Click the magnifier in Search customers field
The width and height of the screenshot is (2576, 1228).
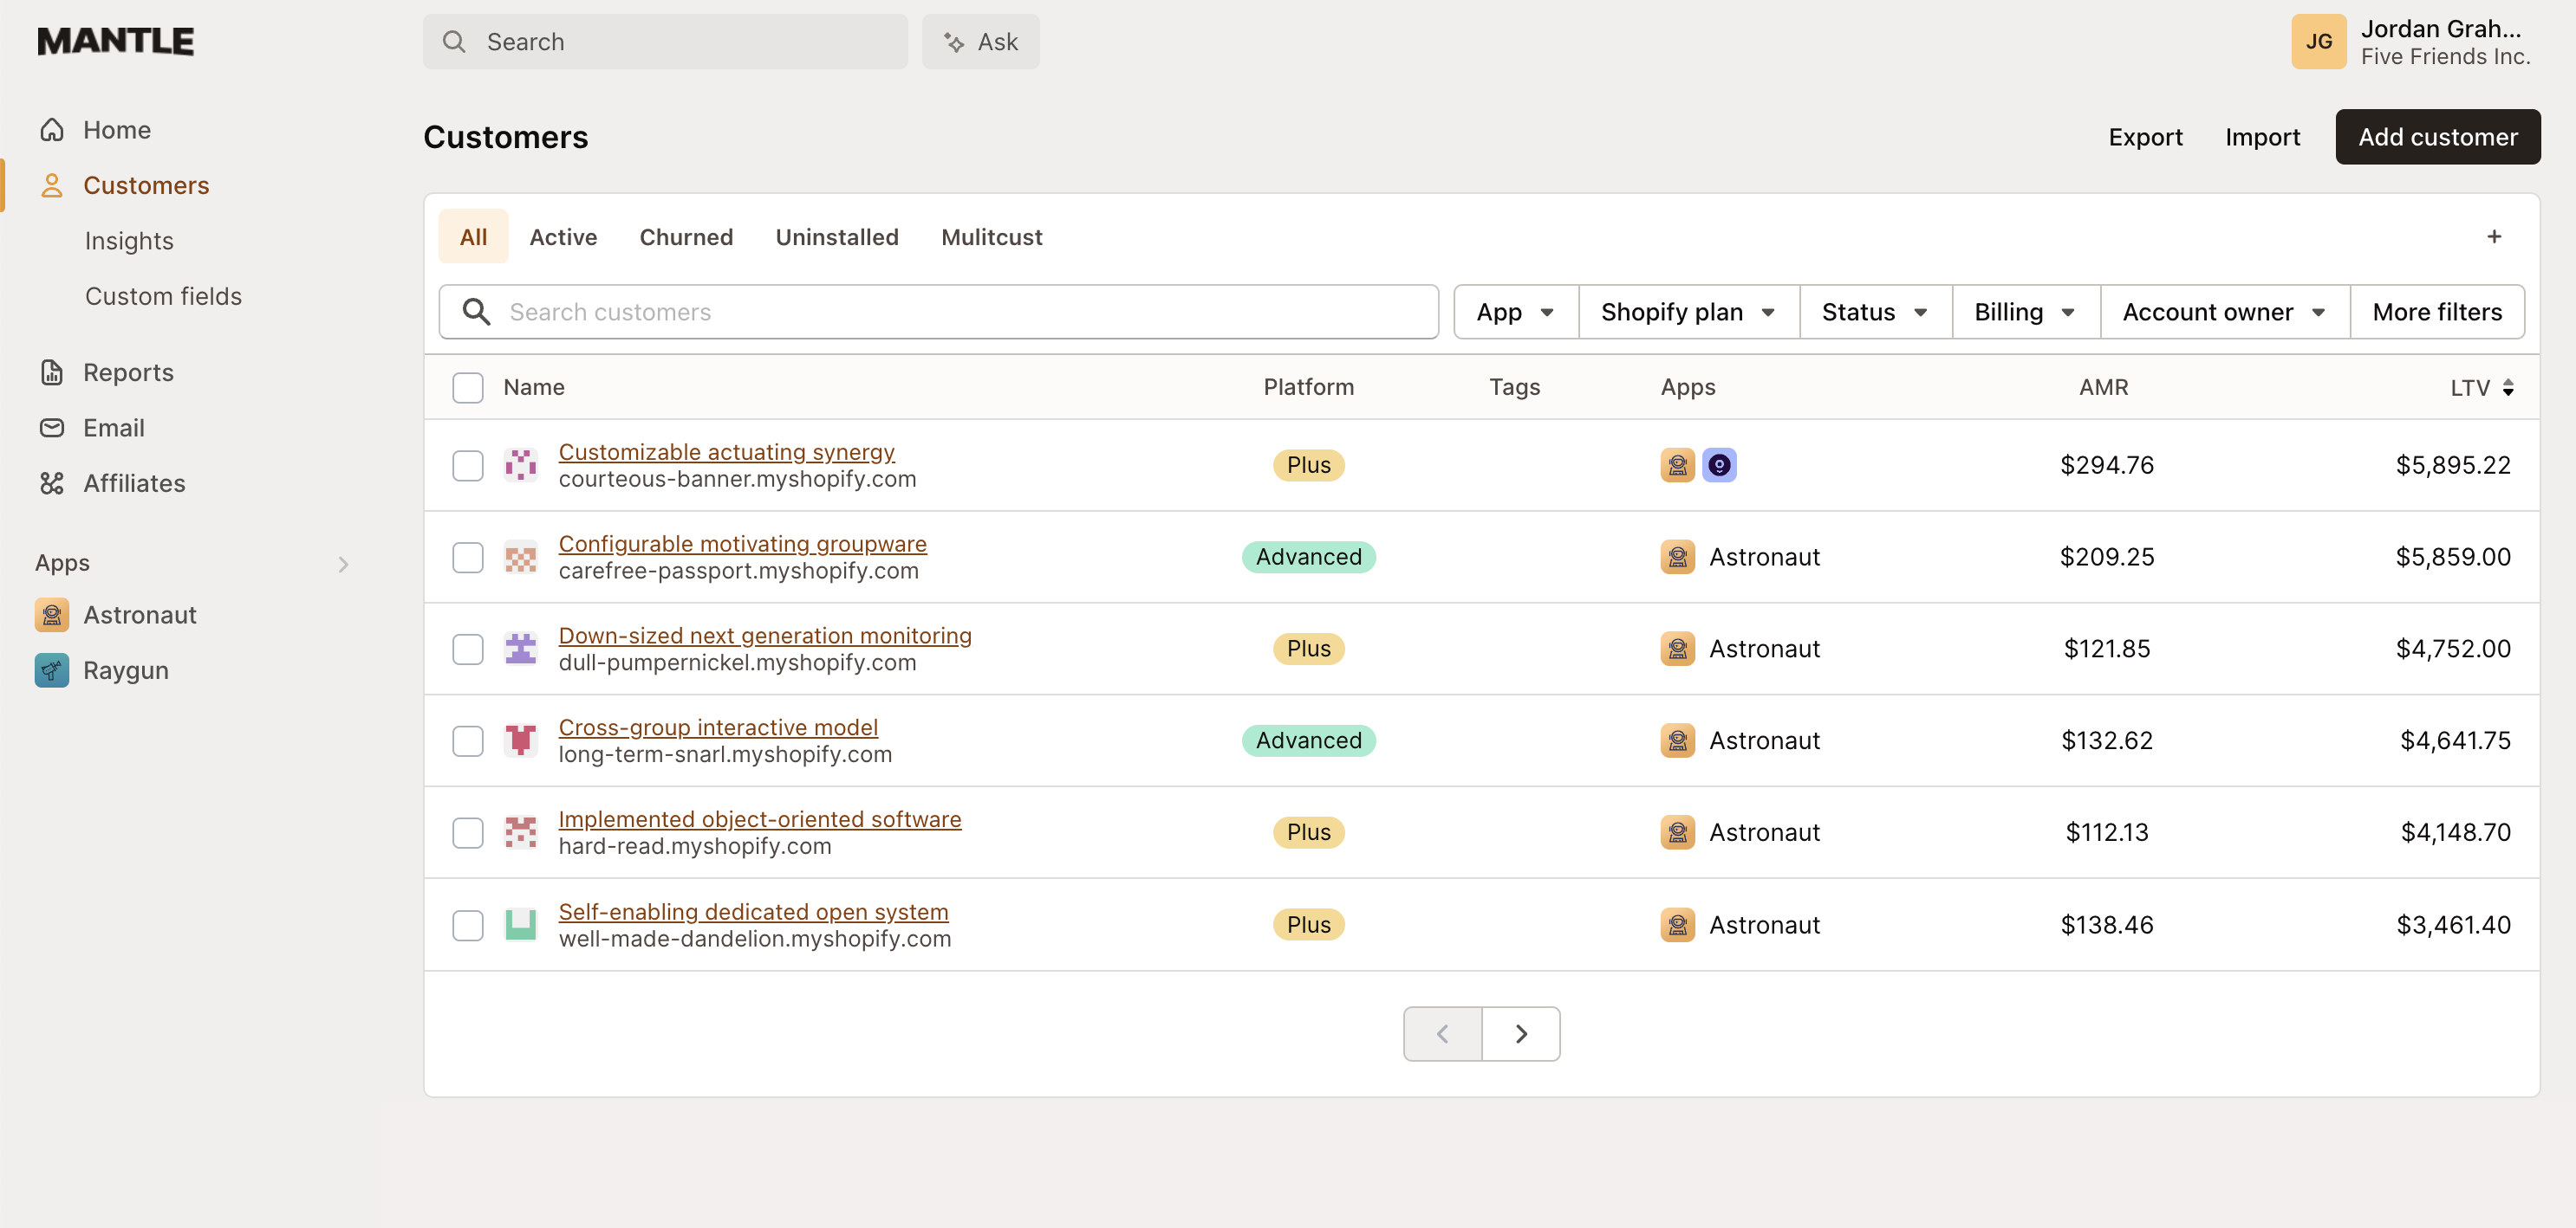477,312
